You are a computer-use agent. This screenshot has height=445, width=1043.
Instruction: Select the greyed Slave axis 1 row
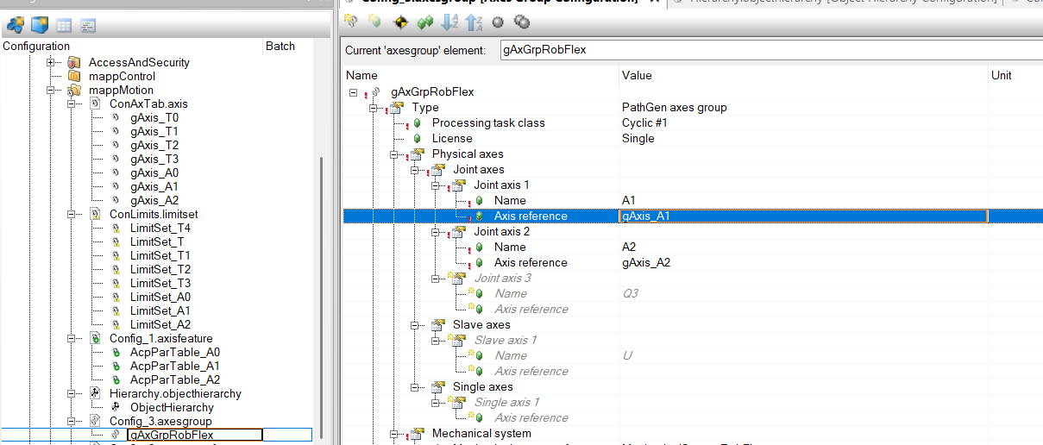coord(506,340)
